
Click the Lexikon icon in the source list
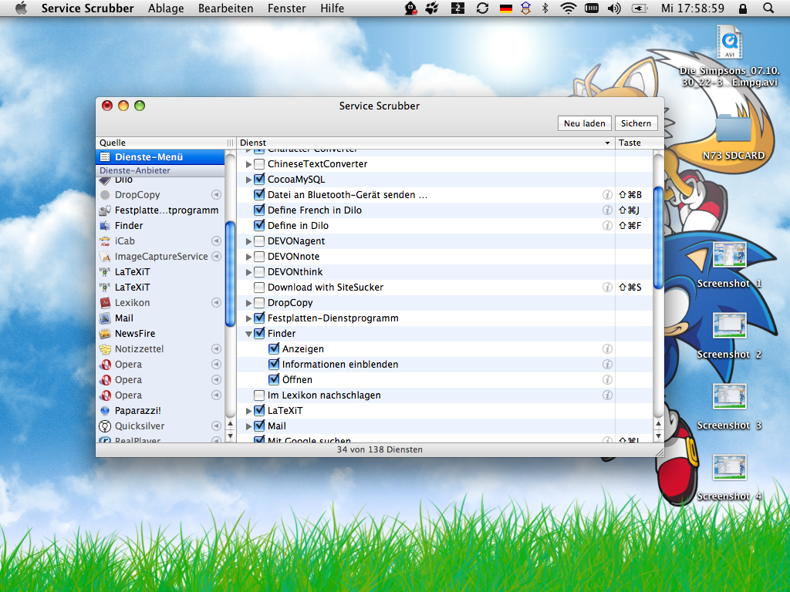point(105,302)
